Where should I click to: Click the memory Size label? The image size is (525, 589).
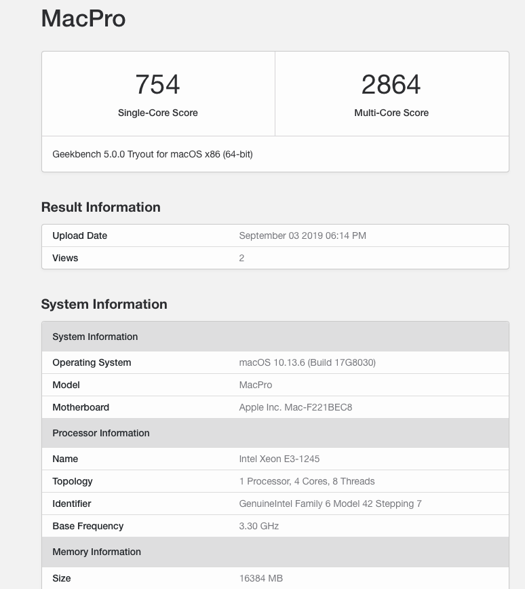pyautogui.click(x=61, y=578)
